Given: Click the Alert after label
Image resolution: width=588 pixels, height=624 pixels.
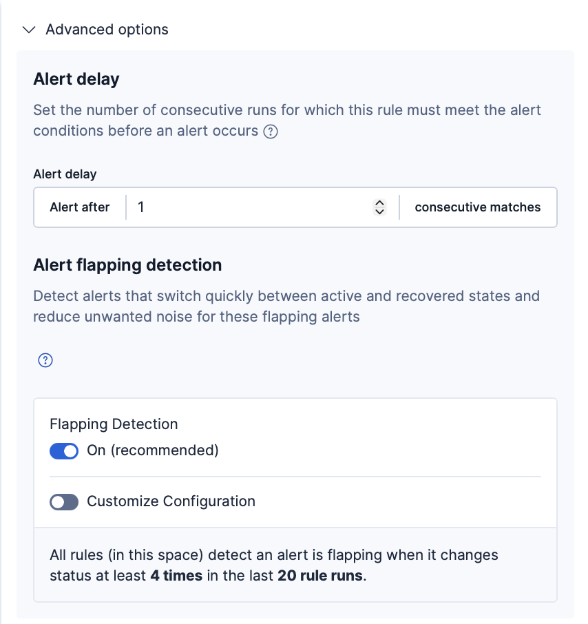Looking at the screenshot, I should coord(80,207).
